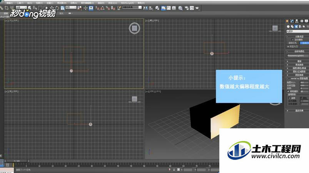Choose the Select Object tool
Viewport: 309px width, 173px height.
[30, 8]
